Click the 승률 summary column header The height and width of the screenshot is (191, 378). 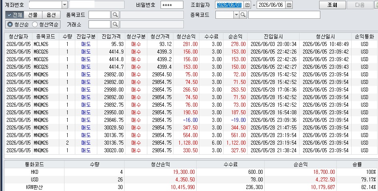click(x=357, y=165)
